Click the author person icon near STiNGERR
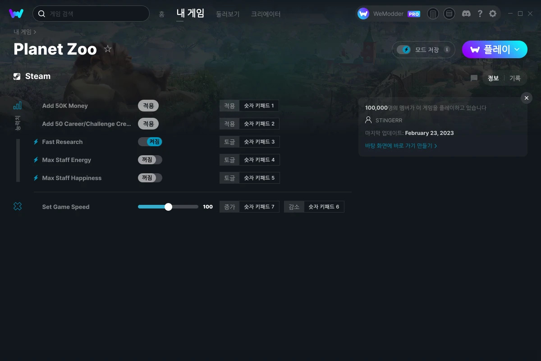Viewport: 541px width, 361px height. (368, 120)
